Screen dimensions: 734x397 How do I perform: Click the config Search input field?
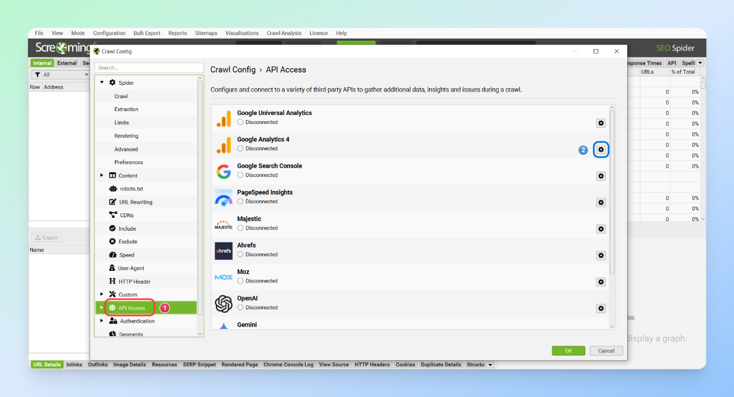(x=149, y=68)
